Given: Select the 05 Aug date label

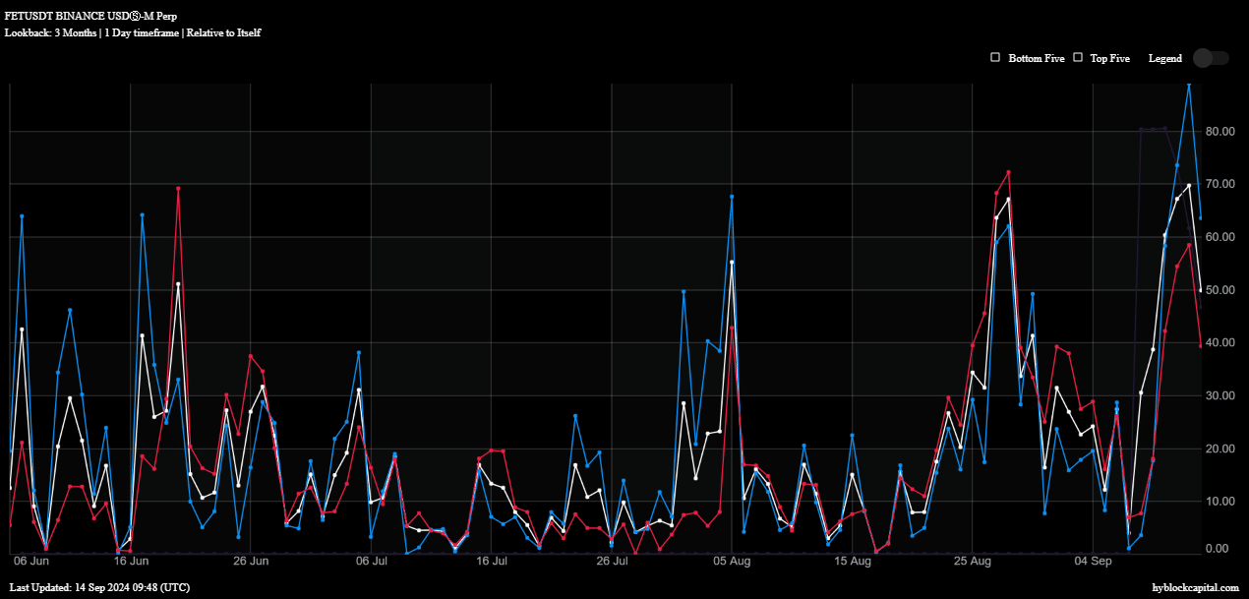Looking at the screenshot, I should [x=732, y=561].
